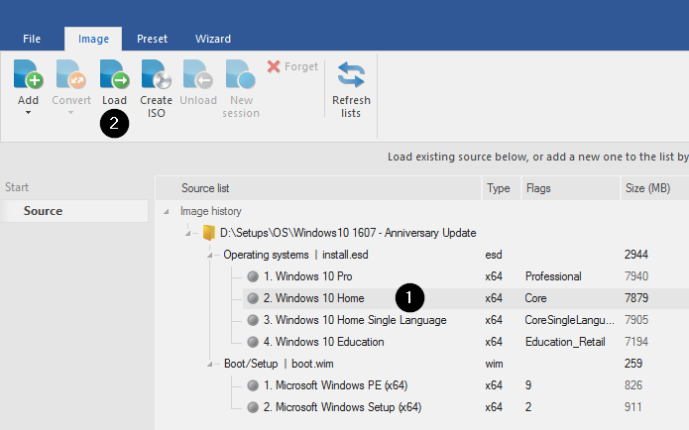Select the Source sidebar item
Screen dimensions: 689x430
[73, 211]
